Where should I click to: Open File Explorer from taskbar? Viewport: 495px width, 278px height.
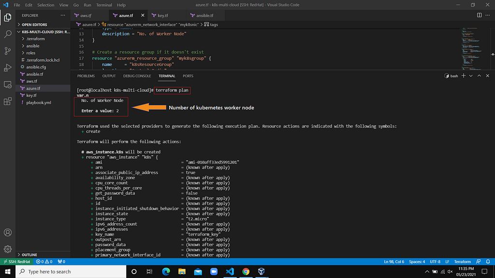(x=182, y=271)
